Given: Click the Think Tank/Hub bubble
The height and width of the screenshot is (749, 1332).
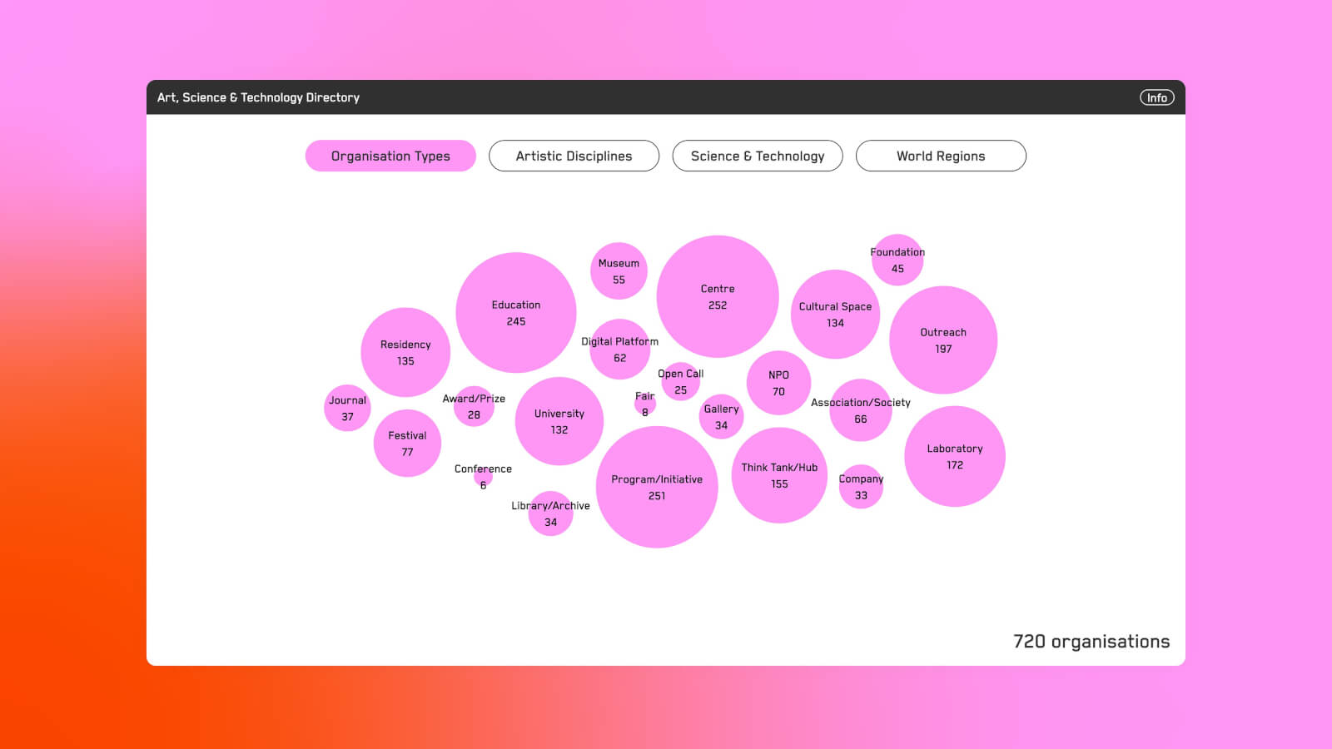Looking at the screenshot, I should coord(779,475).
